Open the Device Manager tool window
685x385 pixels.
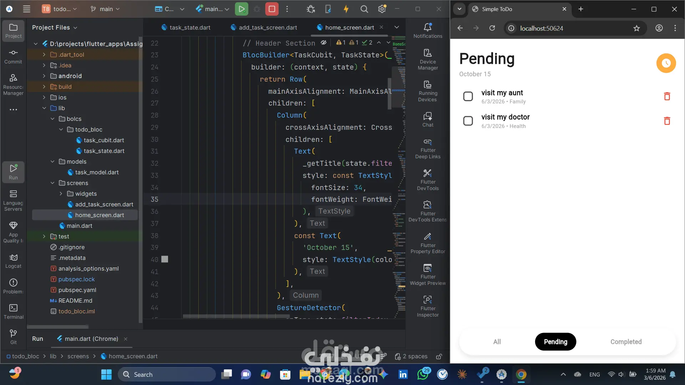(x=427, y=59)
